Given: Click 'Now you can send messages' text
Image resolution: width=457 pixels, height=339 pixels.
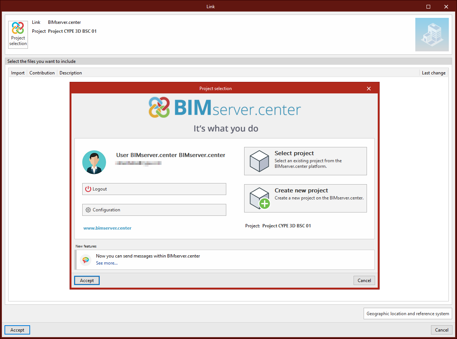Looking at the screenshot, I should (148, 256).
